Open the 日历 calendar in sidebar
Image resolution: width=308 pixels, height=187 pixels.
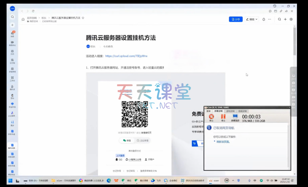(12, 52)
